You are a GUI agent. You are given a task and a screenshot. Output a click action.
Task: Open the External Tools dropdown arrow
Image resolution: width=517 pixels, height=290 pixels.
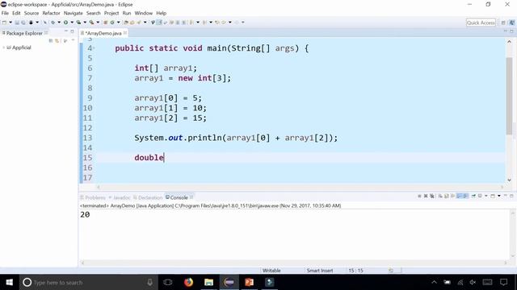pos(98,23)
